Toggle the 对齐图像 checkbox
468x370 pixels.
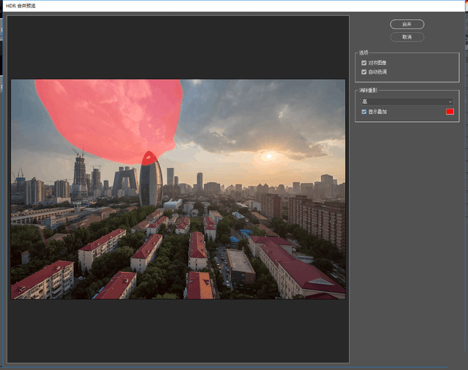coord(364,63)
